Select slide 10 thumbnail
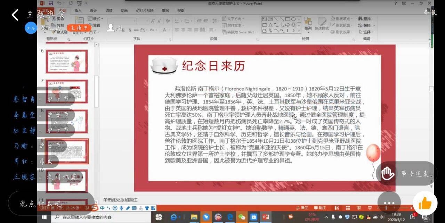445x223 pixels. pos(67,181)
